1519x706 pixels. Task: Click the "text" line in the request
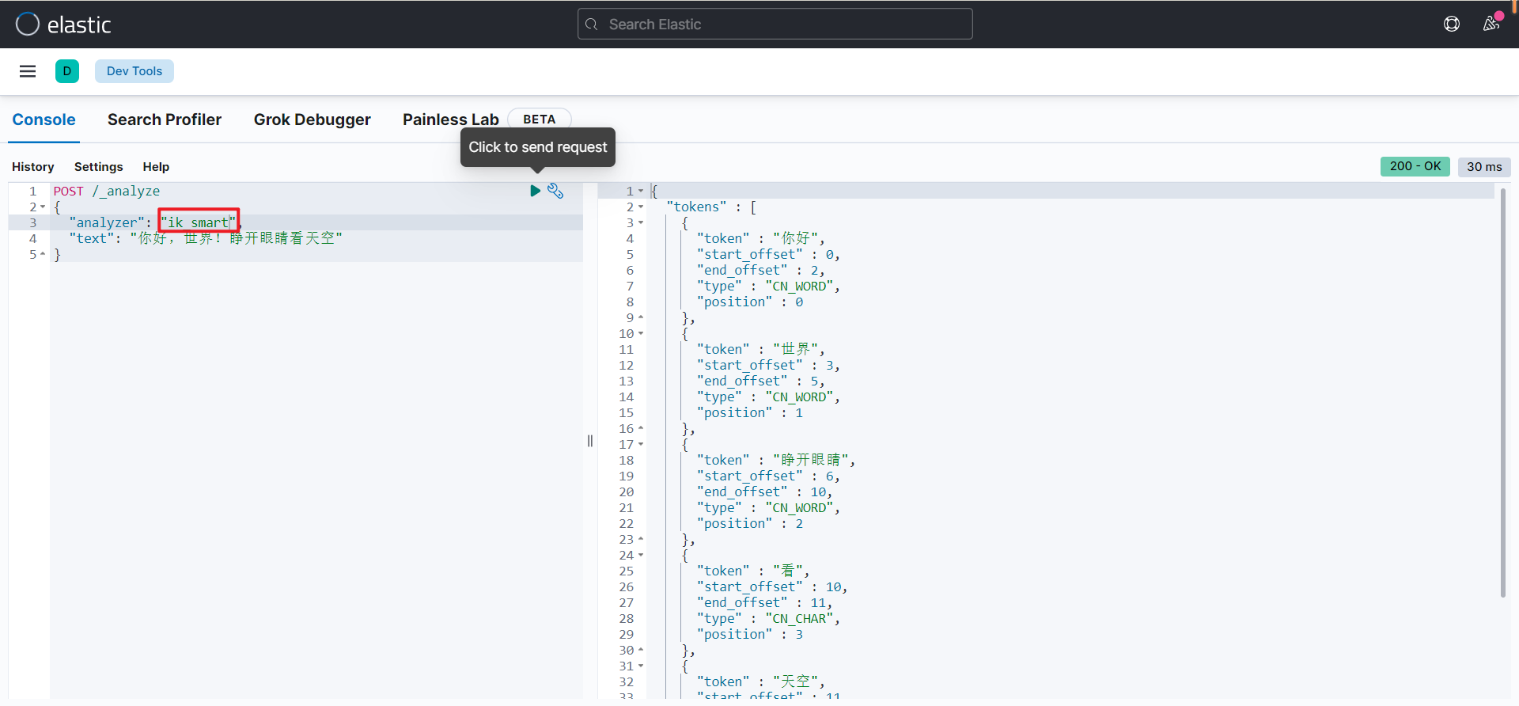pyautogui.click(x=206, y=238)
